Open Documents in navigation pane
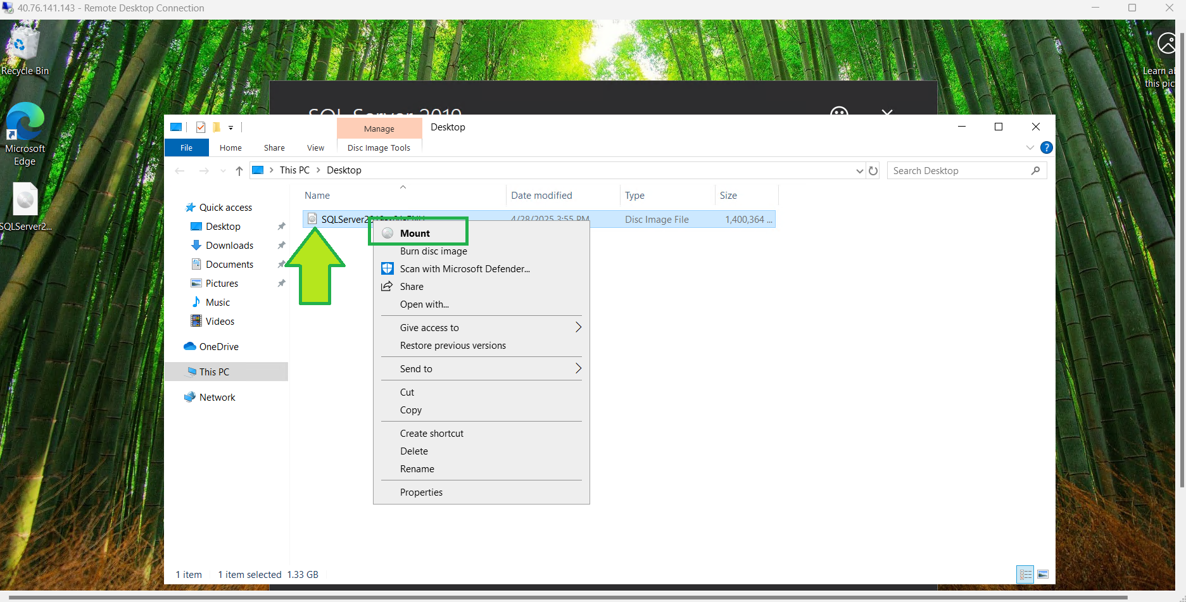Image resolution: width=1186 pixels, height=602 pixels. [229, 265]
